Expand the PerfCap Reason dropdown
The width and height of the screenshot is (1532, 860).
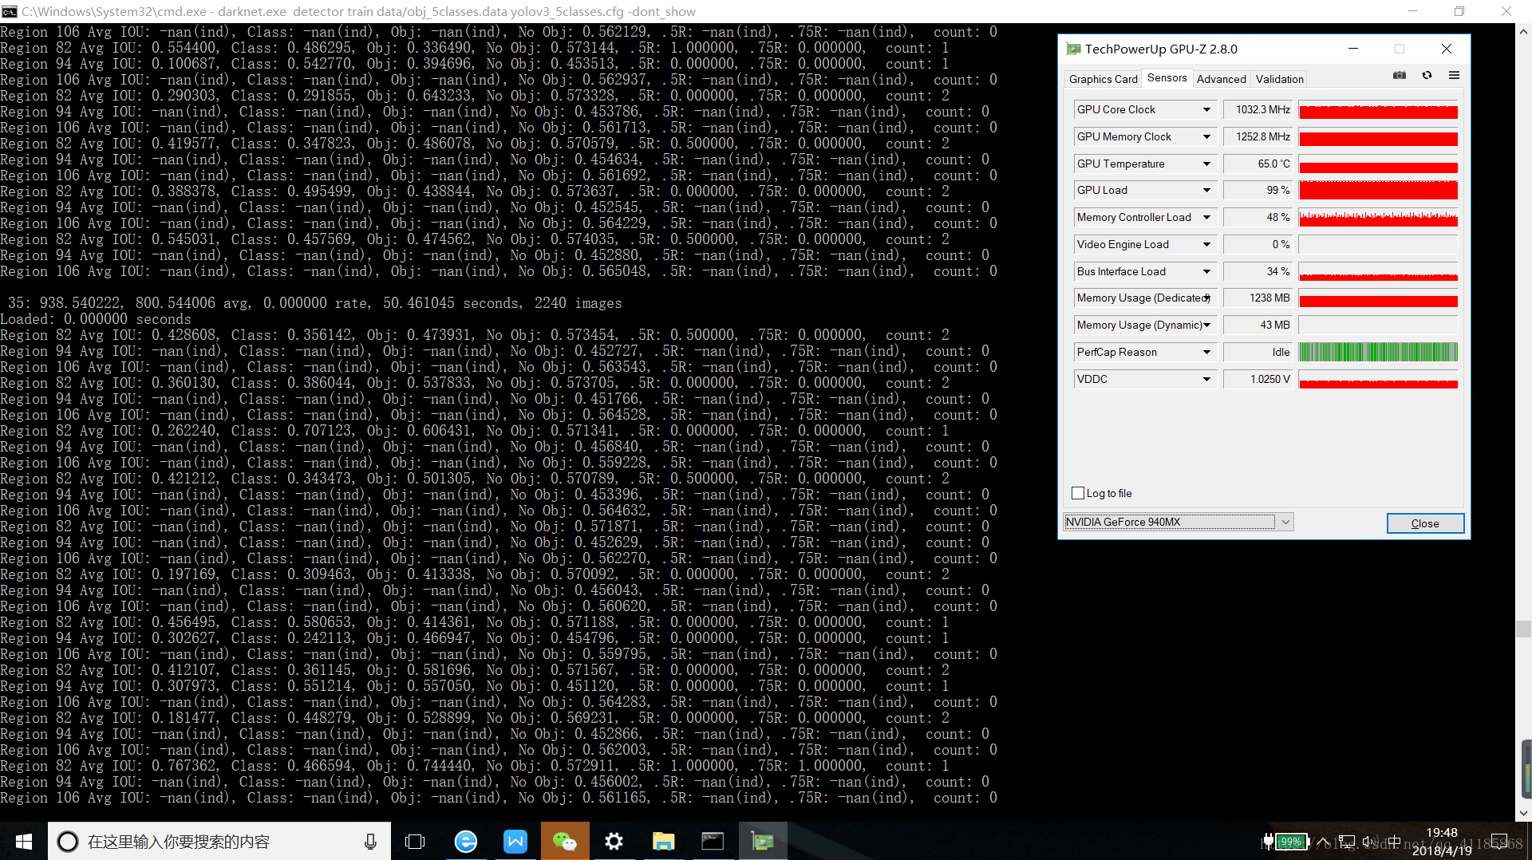coord(1206,353)
